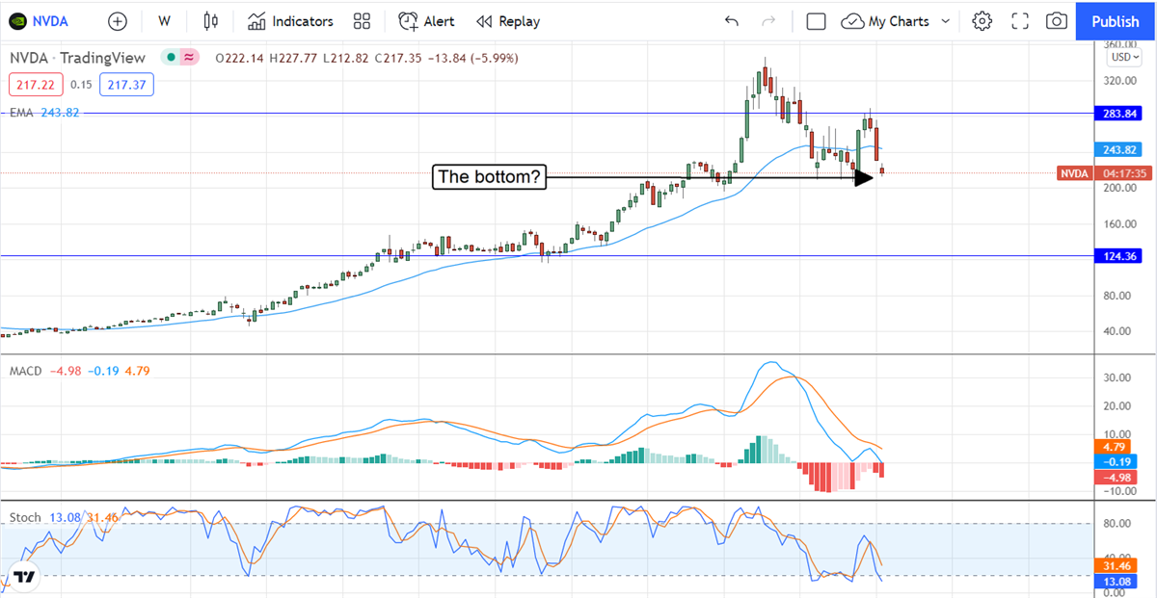Select the "The bottom?" text annotation
Viewport: 1157px width, 598px height.
[x=489, y=176]
